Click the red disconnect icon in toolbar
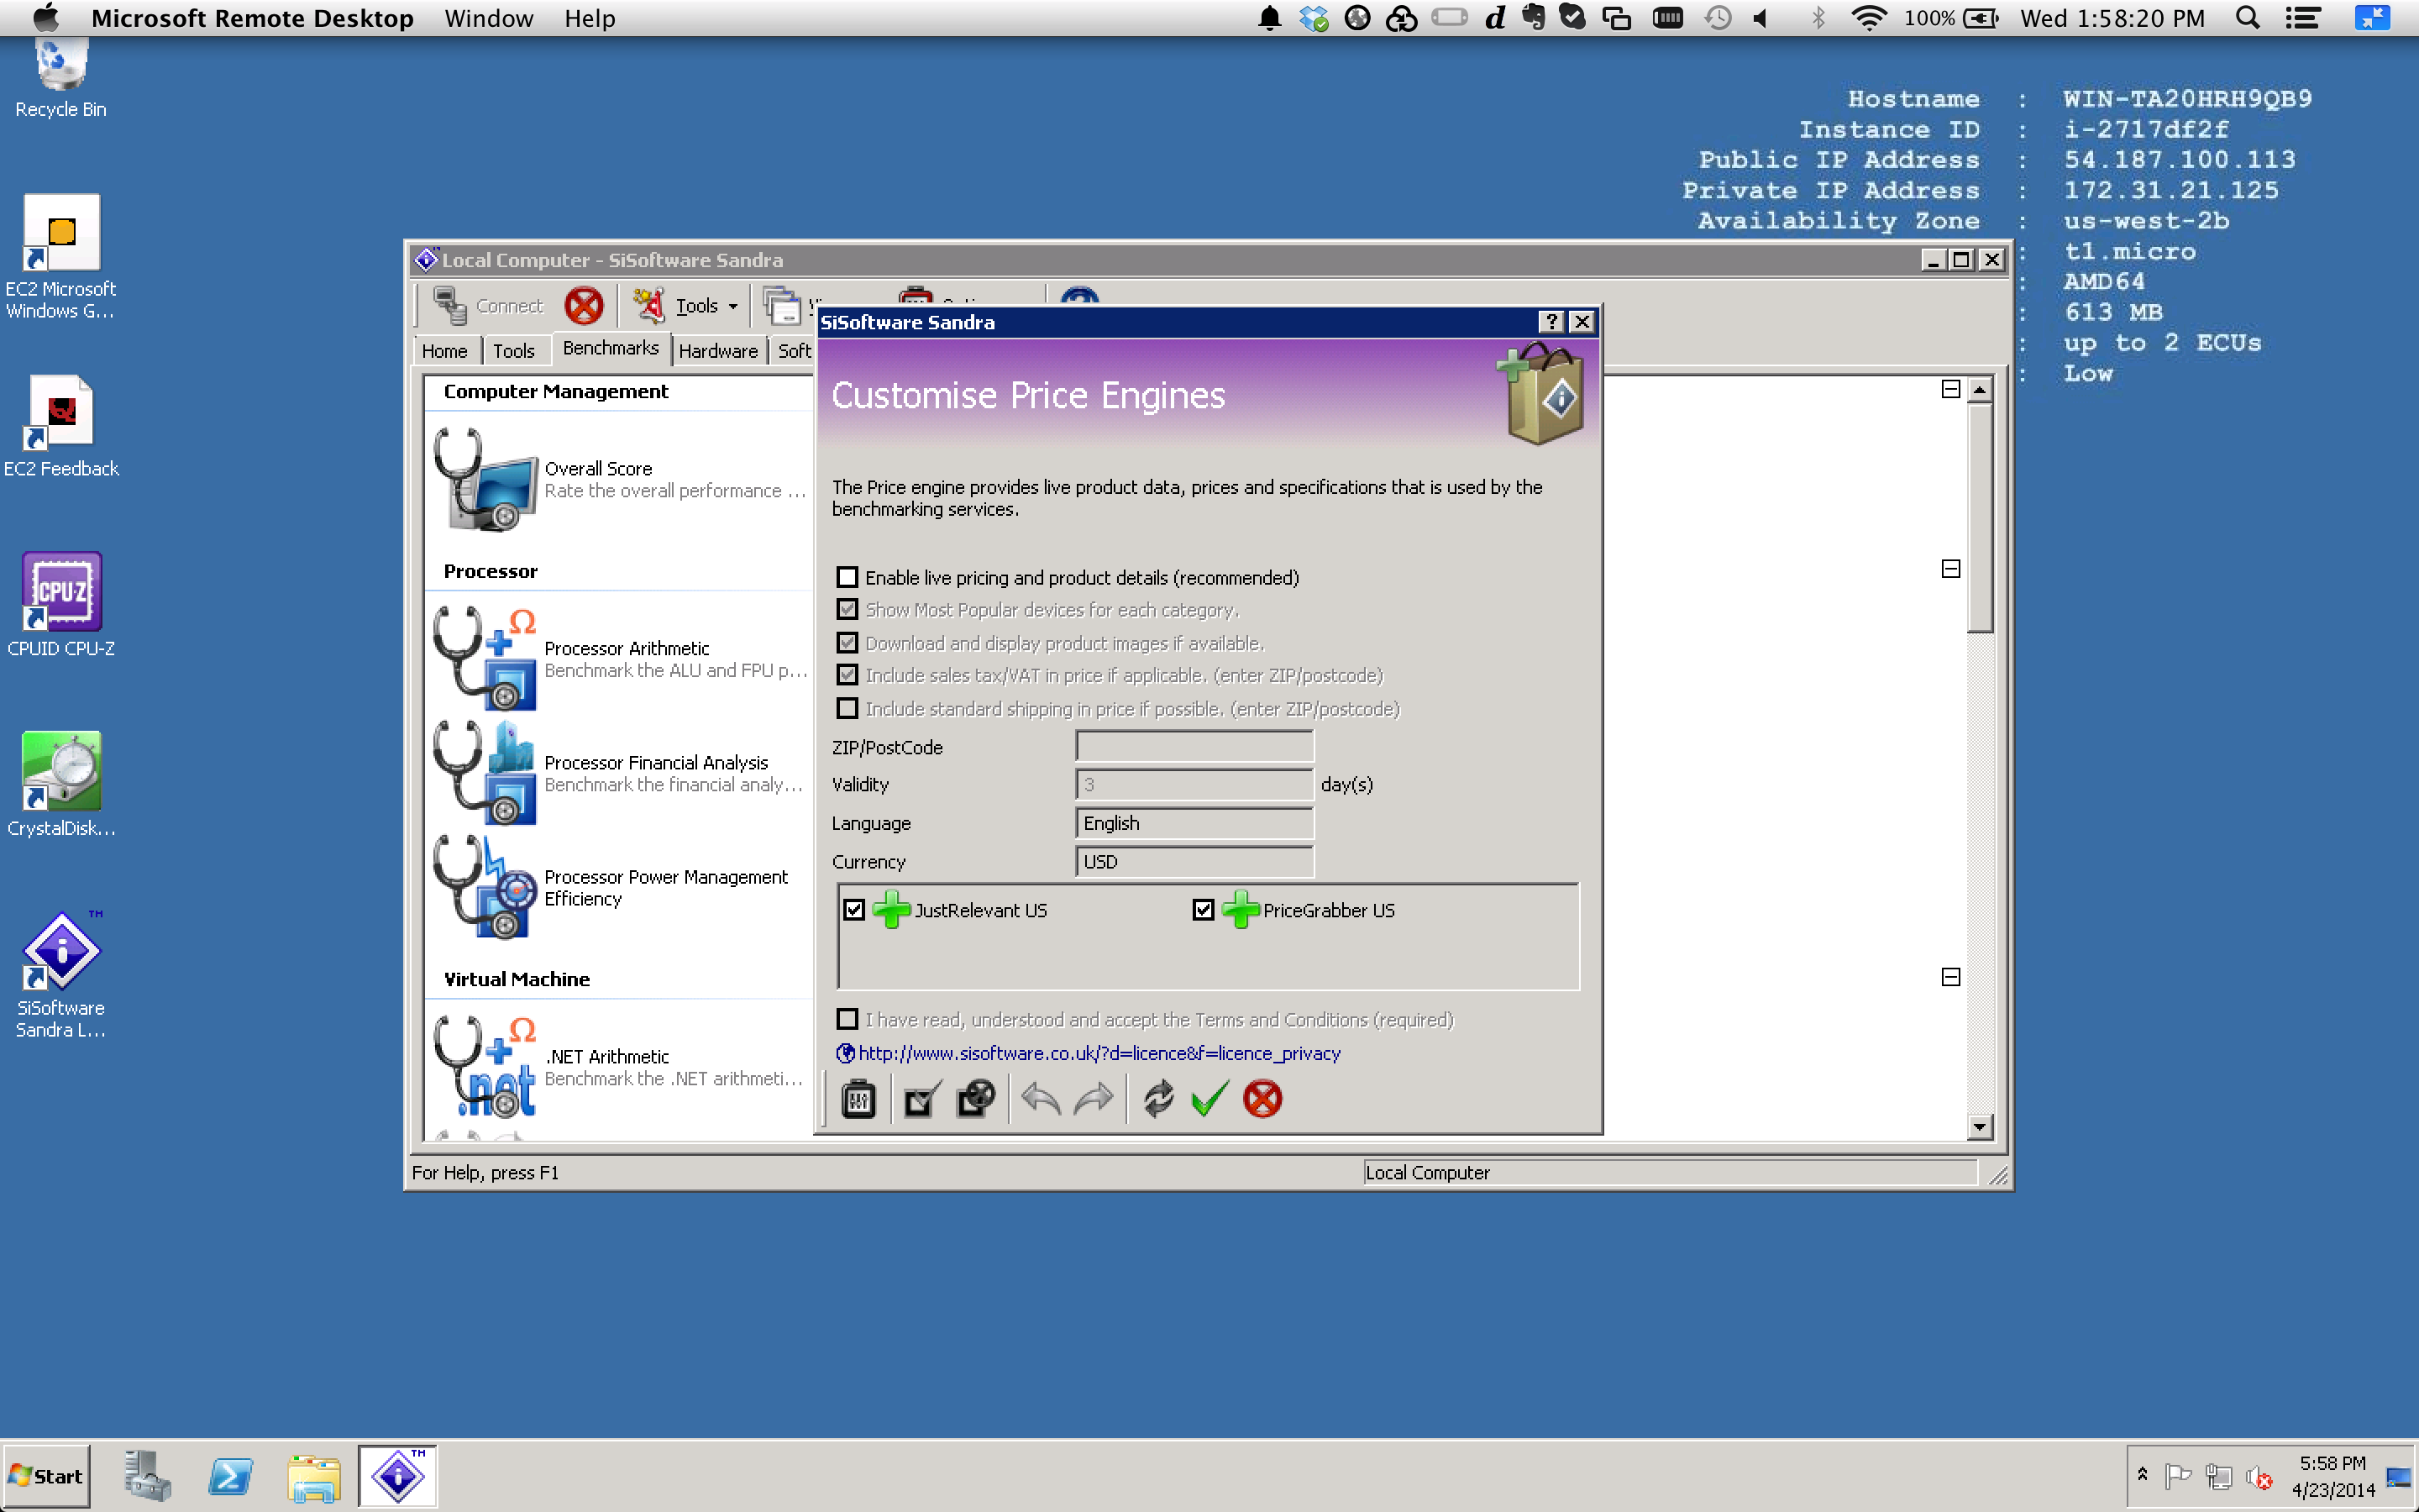 click(x=584, y=306)
